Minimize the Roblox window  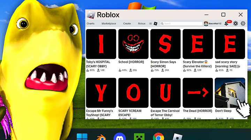pos(206,15)
